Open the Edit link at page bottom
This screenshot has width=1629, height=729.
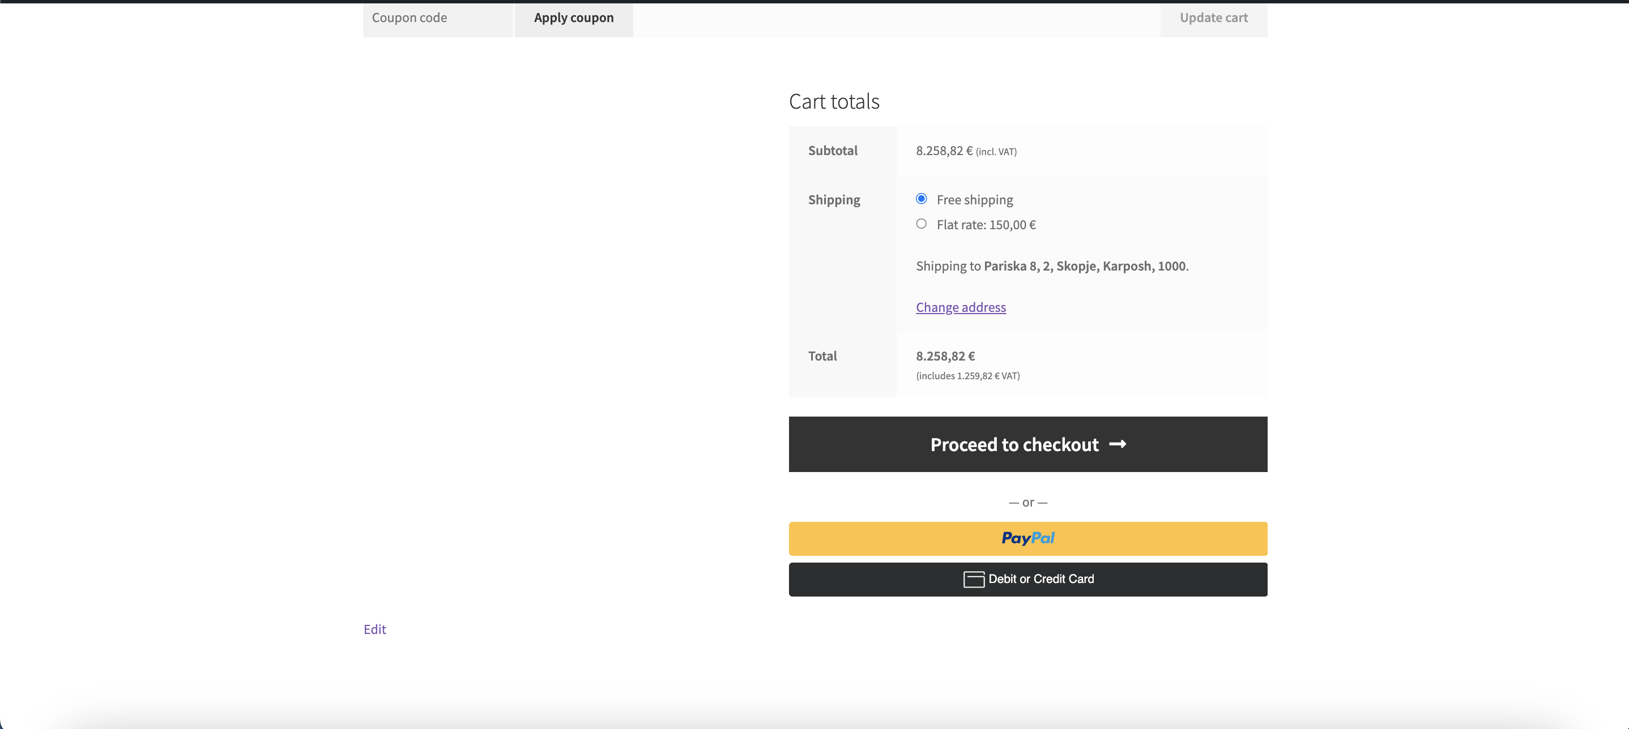(x=374, y=629)
